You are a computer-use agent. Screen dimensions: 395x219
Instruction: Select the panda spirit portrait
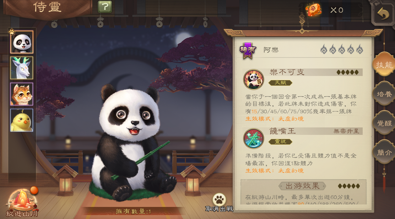(x=22, y=42)
